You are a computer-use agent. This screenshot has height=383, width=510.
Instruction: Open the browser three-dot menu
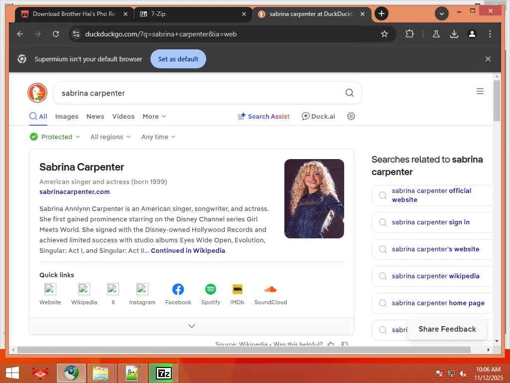(490, 34)
